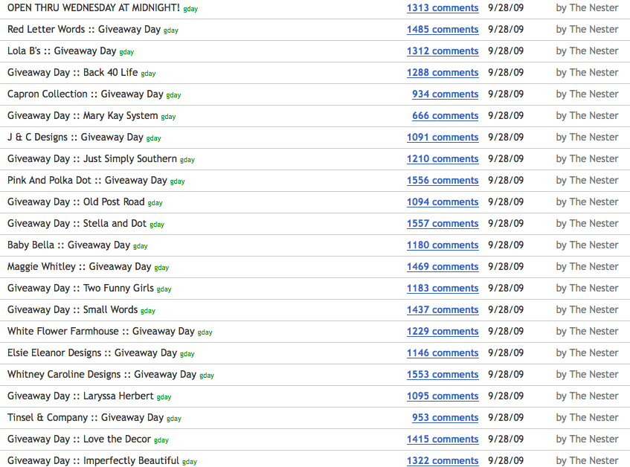This screenshot has height=467, width=630.
Task: Click 'Giveaway Day :: Just Simply Southern' title
Action: coord(92,158)
